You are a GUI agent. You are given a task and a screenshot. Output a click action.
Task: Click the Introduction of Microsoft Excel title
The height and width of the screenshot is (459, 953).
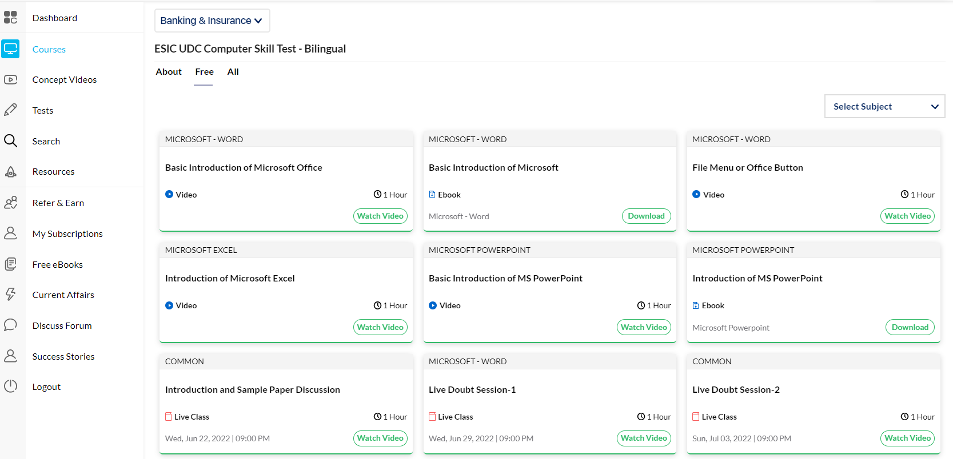[x=230, y=278]
